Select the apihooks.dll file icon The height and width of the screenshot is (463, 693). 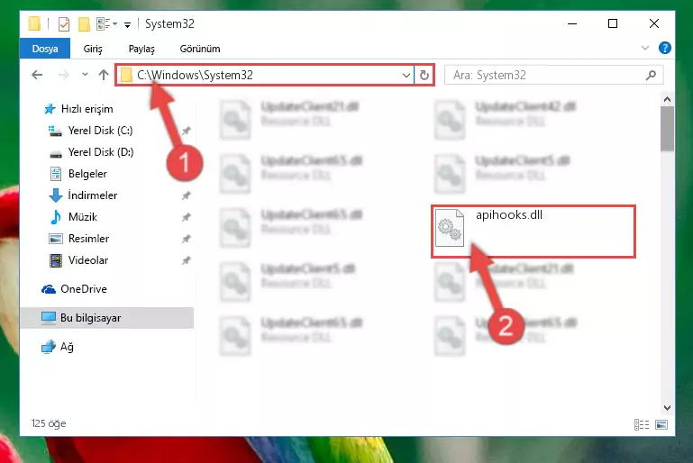click(450, 228)
